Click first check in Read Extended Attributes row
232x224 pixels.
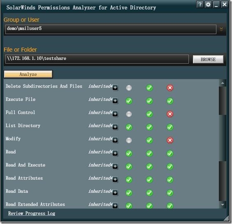coord(129,206)
